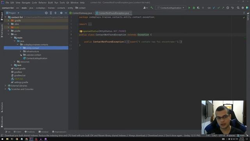Expand the infrastructure package arrow
Screen dimensions: 250x141
click(20, 51)
